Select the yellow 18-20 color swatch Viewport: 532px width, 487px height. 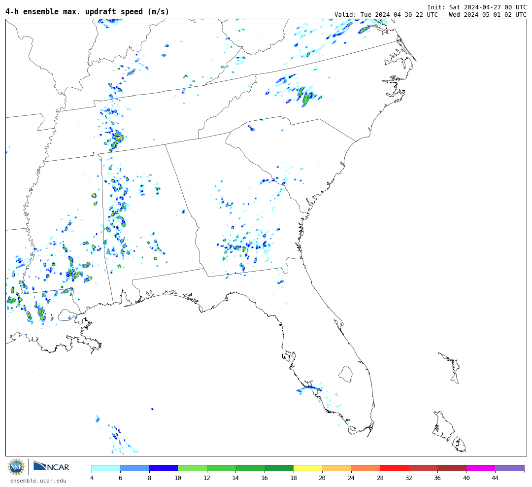coord(308,468)
